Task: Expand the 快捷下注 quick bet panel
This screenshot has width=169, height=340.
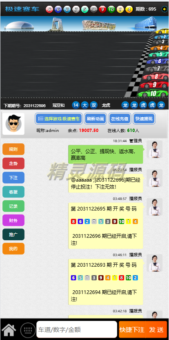Action: click(132, 329)
